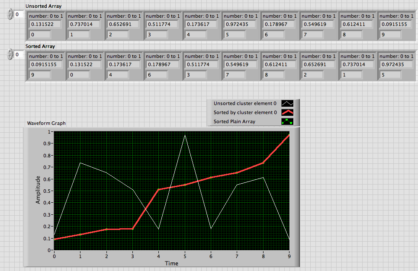Click the 0.511774 field in the Sorted Array

click(x=201, y=64)
